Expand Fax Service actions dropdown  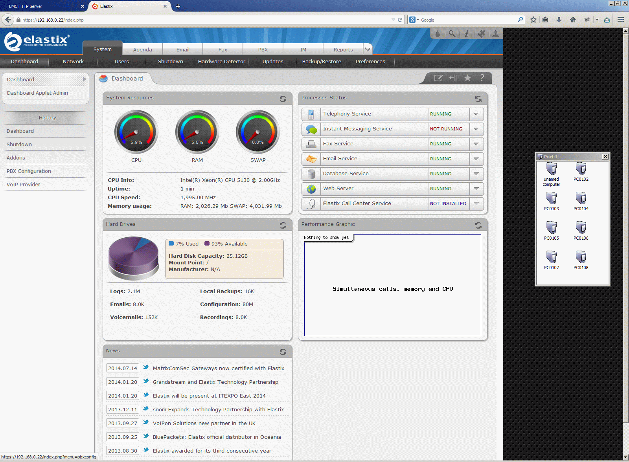click(x=476, y=144)
